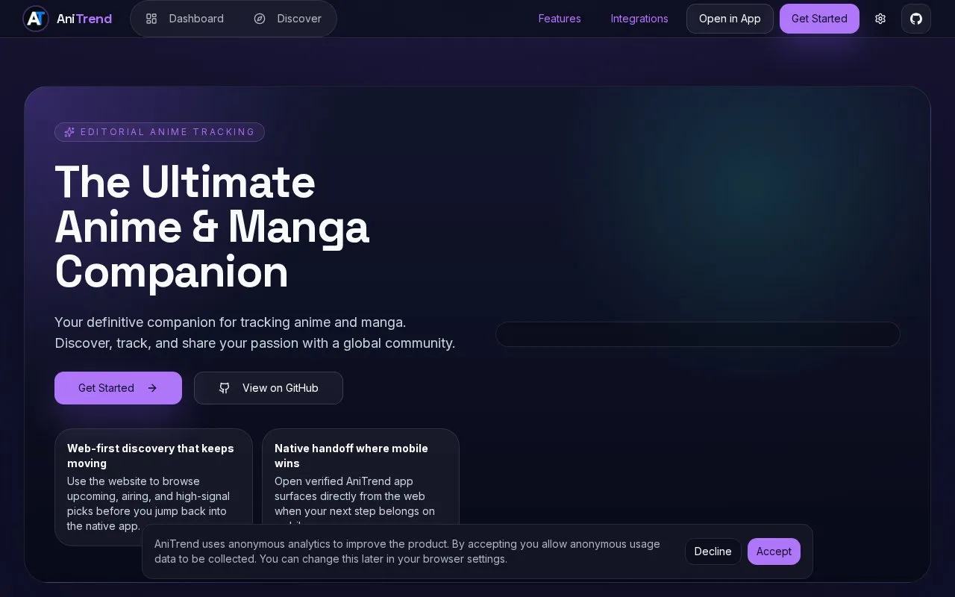955x597 pixels.
Task: Click the View on GitHub button
Action: click(x=269, y=388)
